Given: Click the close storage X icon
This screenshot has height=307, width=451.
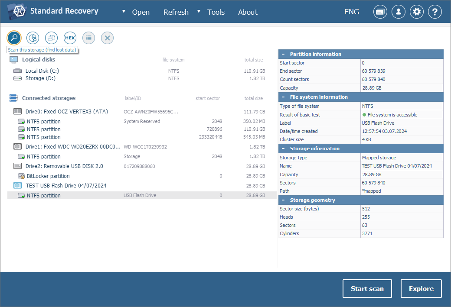Looking at the screenshot, I should point(107,38).
